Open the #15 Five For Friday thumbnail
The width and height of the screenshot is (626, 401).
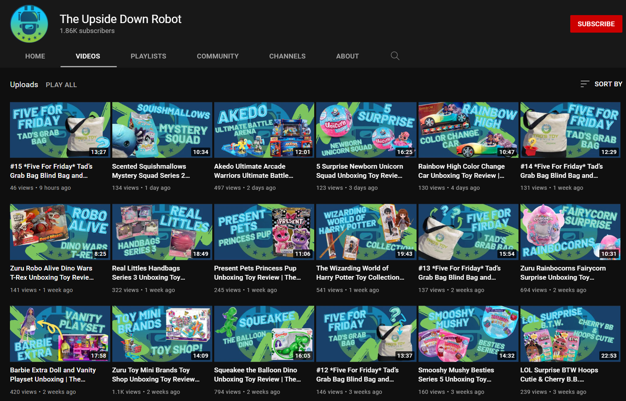(60, 130)
